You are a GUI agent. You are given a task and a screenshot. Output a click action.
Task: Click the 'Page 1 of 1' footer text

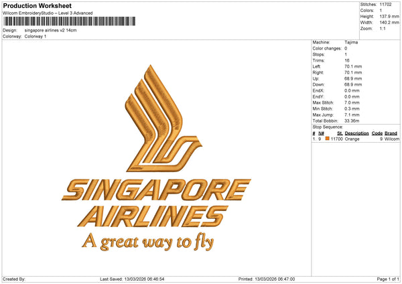[x=388, y=279]
